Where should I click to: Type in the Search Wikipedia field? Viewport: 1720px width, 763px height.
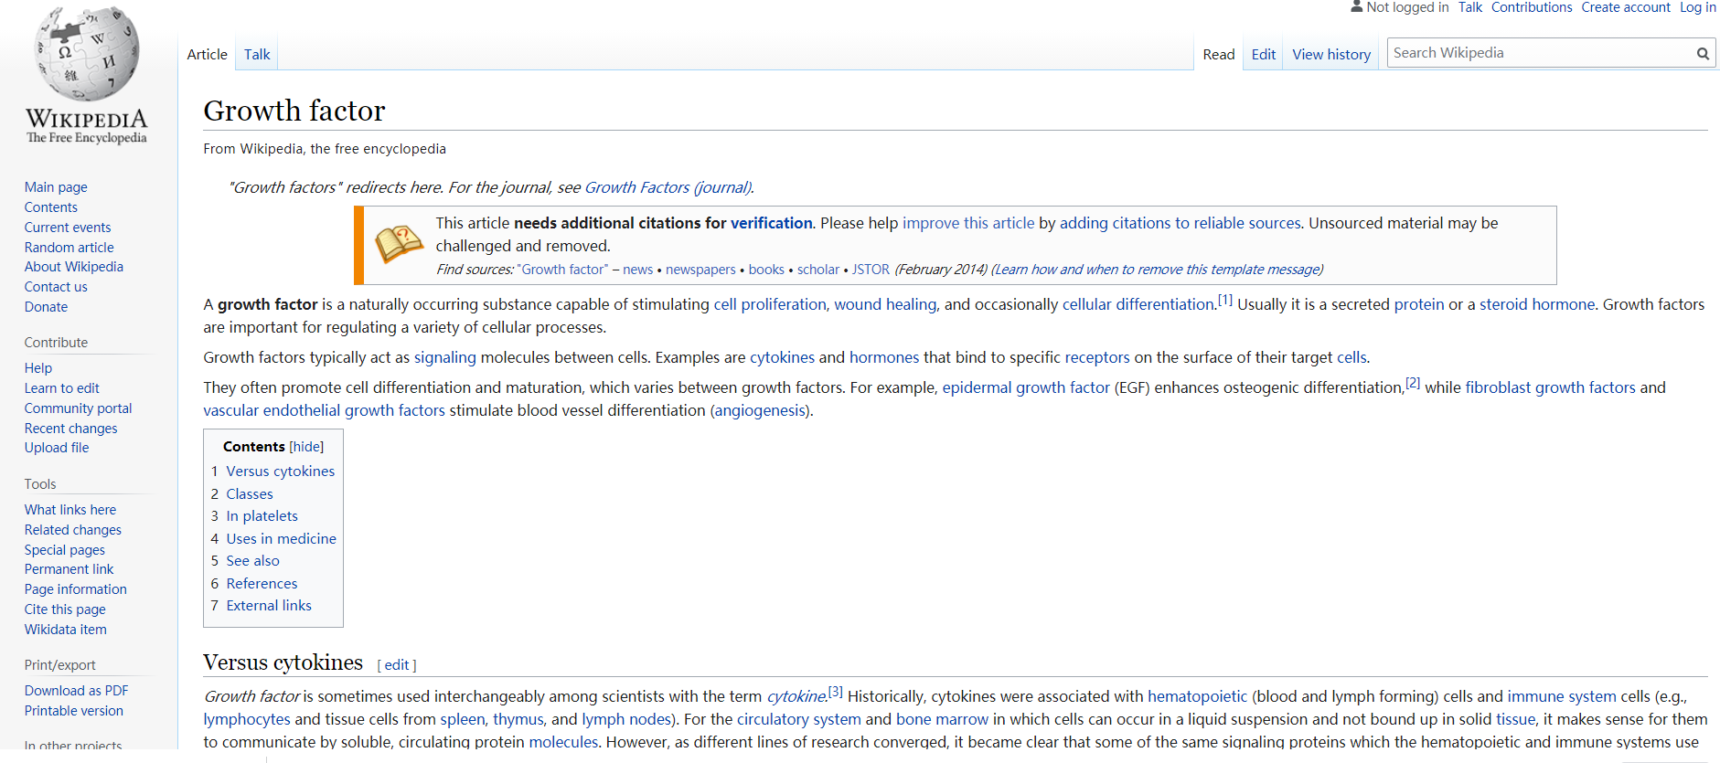click(x=1538, y=53)
